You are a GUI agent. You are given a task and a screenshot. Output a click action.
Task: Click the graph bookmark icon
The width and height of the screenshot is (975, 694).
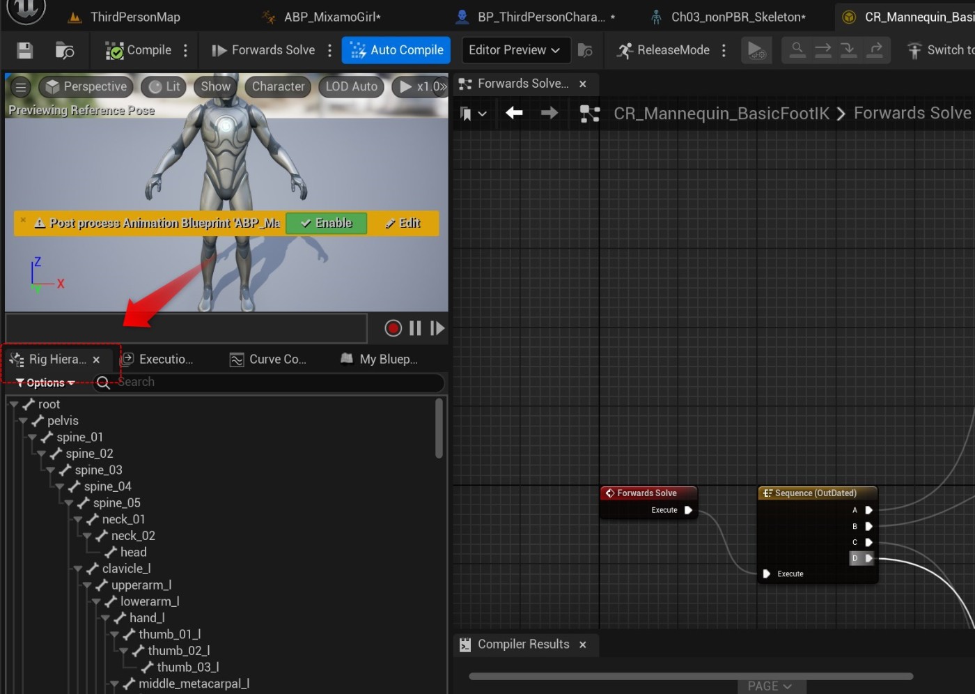point(466,114)
